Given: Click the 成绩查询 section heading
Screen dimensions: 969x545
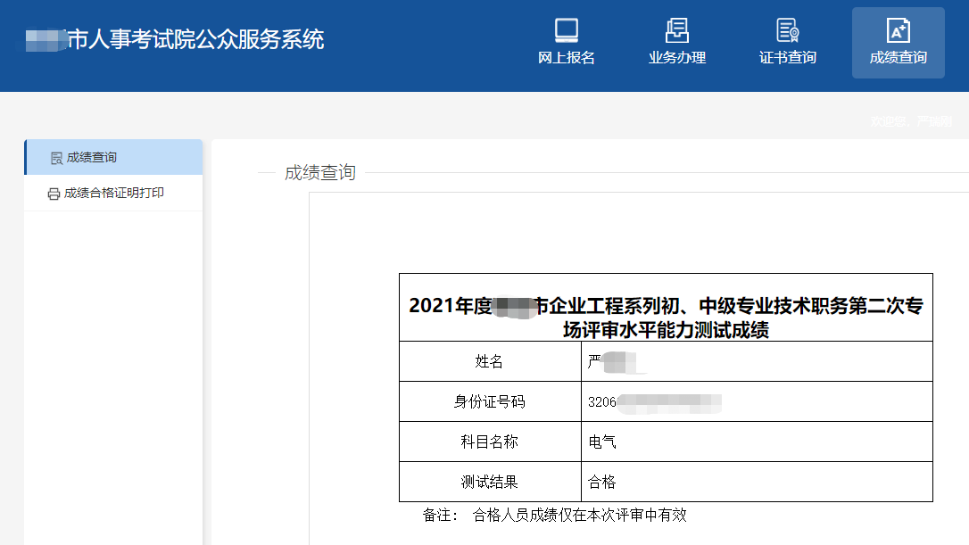Looking at the screenshot, I should tap(319, 173).
